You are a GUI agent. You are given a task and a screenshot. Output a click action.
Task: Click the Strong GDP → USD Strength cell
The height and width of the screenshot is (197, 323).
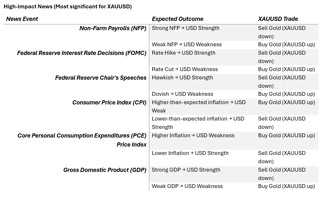click(186, 170)
